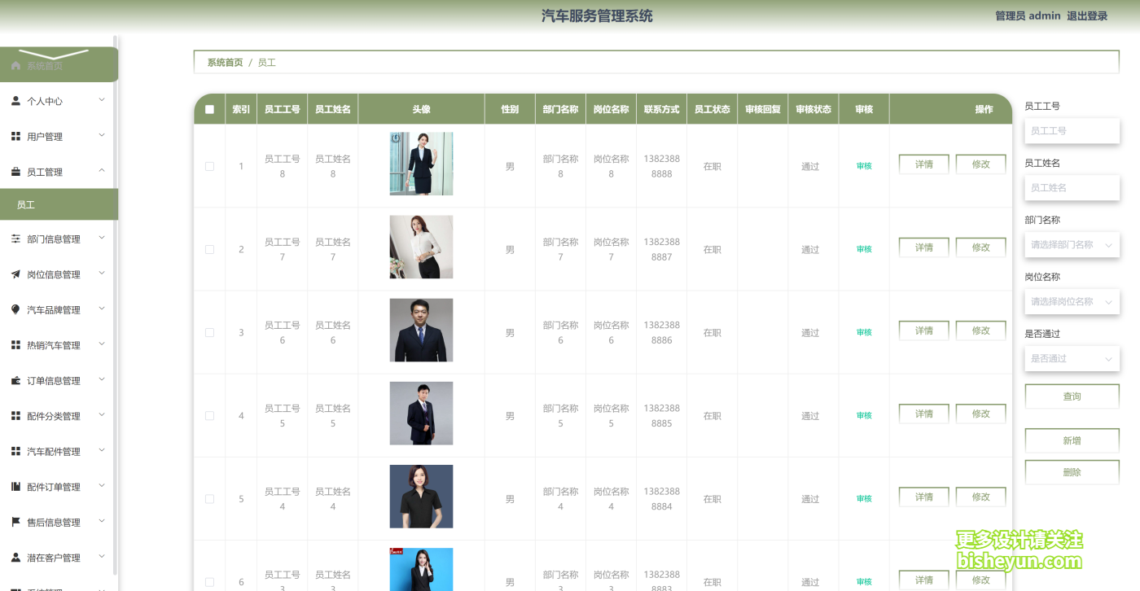The height and width of the screenshot is (591, 1140).
Task: Click the grid icon for 配件分类管理
Action: tap(15, 416)
